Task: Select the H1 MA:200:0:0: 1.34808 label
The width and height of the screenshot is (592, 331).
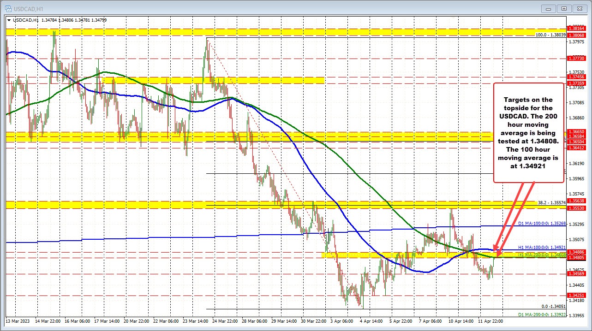Action: point(541,254)
